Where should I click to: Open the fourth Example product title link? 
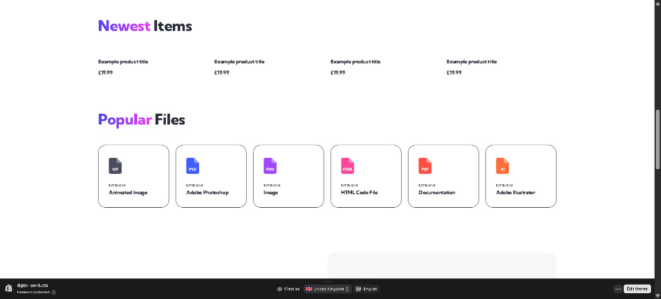tap(472, 61)
